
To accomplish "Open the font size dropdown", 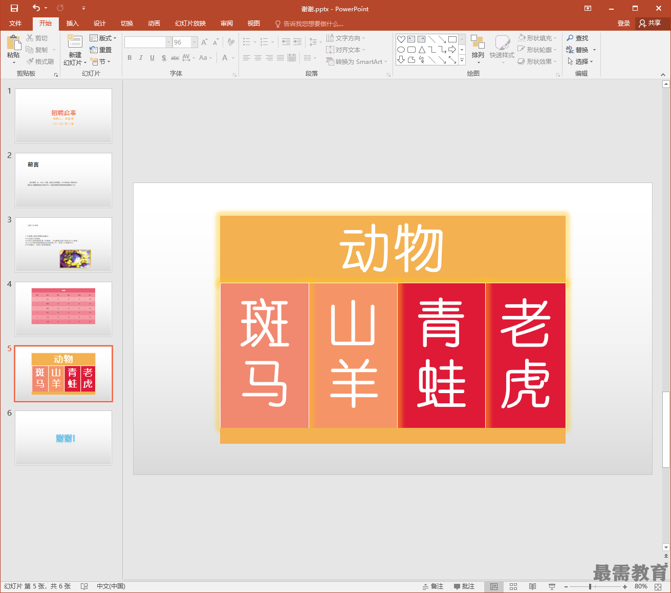I will pyautogui.click(x=194, y=42).
